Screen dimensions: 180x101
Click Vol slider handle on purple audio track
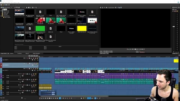(x=23, y=76)
